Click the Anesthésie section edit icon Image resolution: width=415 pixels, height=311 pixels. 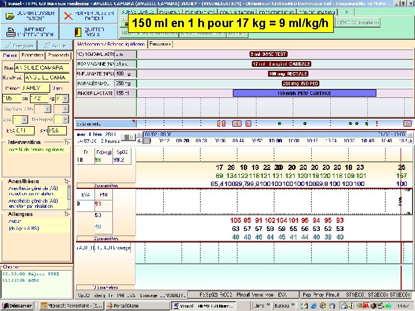(67, 181)
